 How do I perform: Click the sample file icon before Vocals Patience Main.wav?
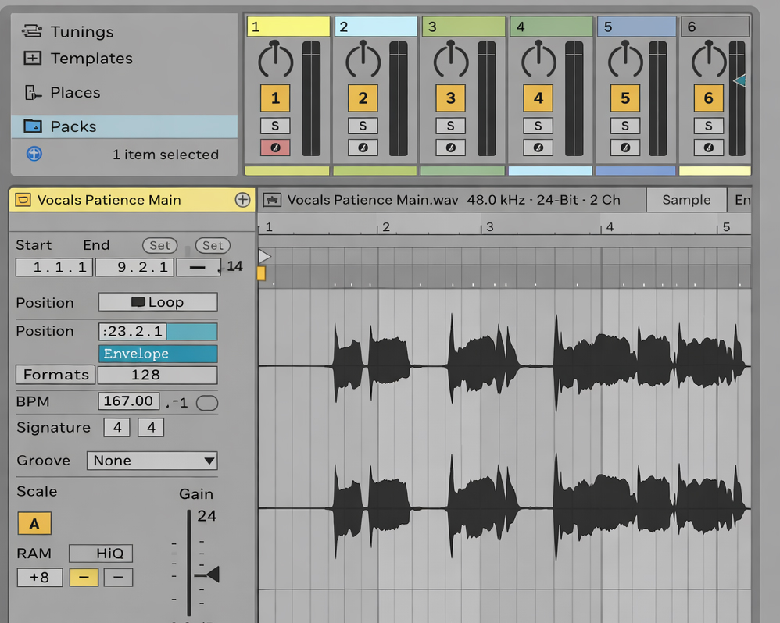click(272, 200)
